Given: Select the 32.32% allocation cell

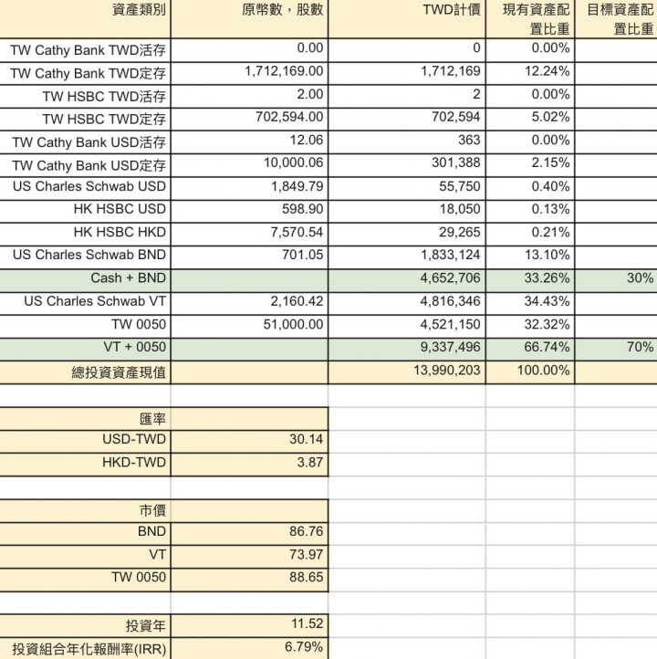Looking at the screenshot, I should click(x=530, y=326).
